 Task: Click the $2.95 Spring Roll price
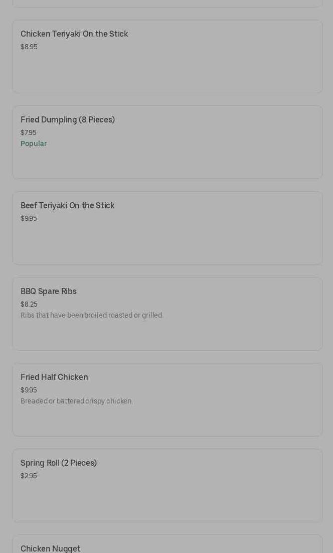click(x=29, y=476)
